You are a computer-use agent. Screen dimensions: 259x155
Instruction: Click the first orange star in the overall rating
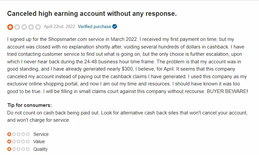[10, 27]
